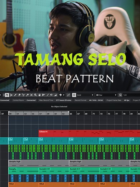
Task: Open the Grid snap type dropdown
Action: (x=85, y=95)
